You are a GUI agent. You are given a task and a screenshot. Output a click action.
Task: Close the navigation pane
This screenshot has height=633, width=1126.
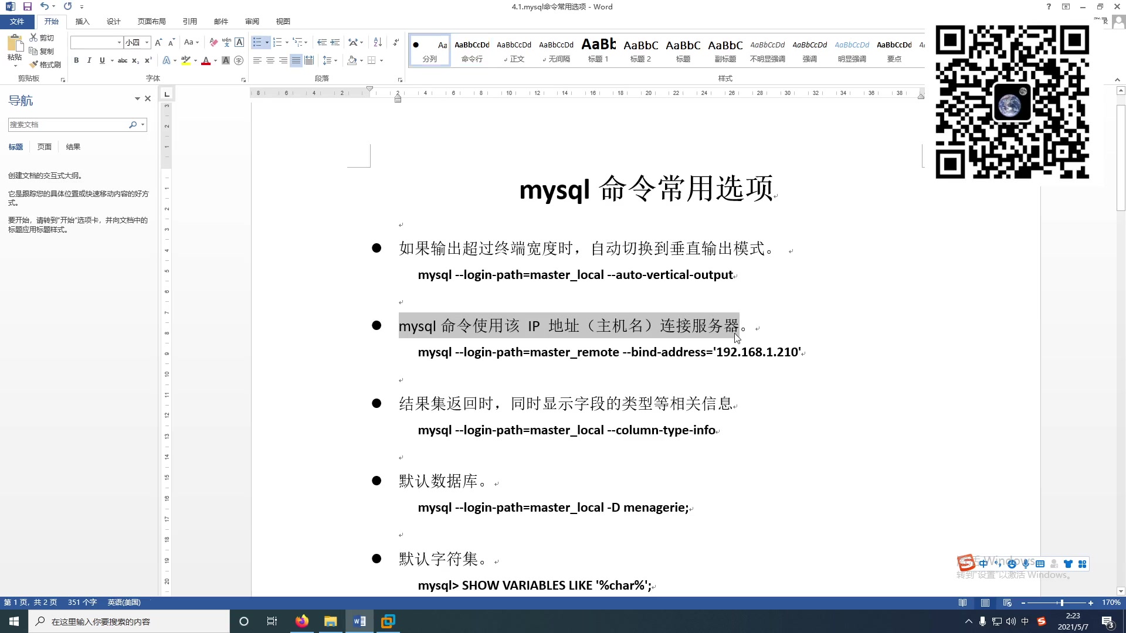point(148,99)
